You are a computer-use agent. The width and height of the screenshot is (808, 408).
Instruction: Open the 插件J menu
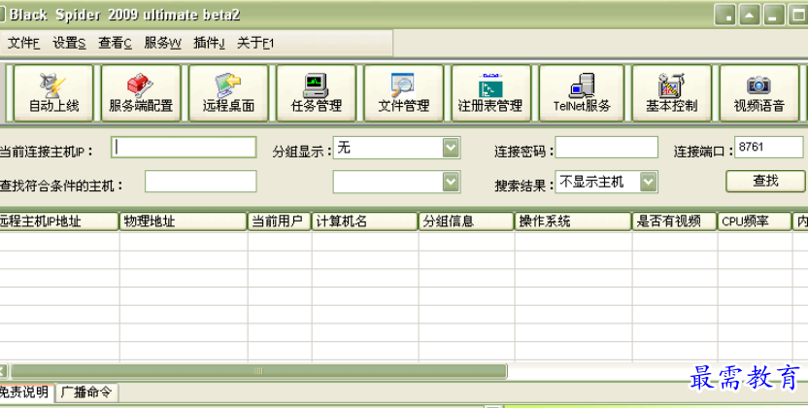pyautogui.click(x=209, y=44)
